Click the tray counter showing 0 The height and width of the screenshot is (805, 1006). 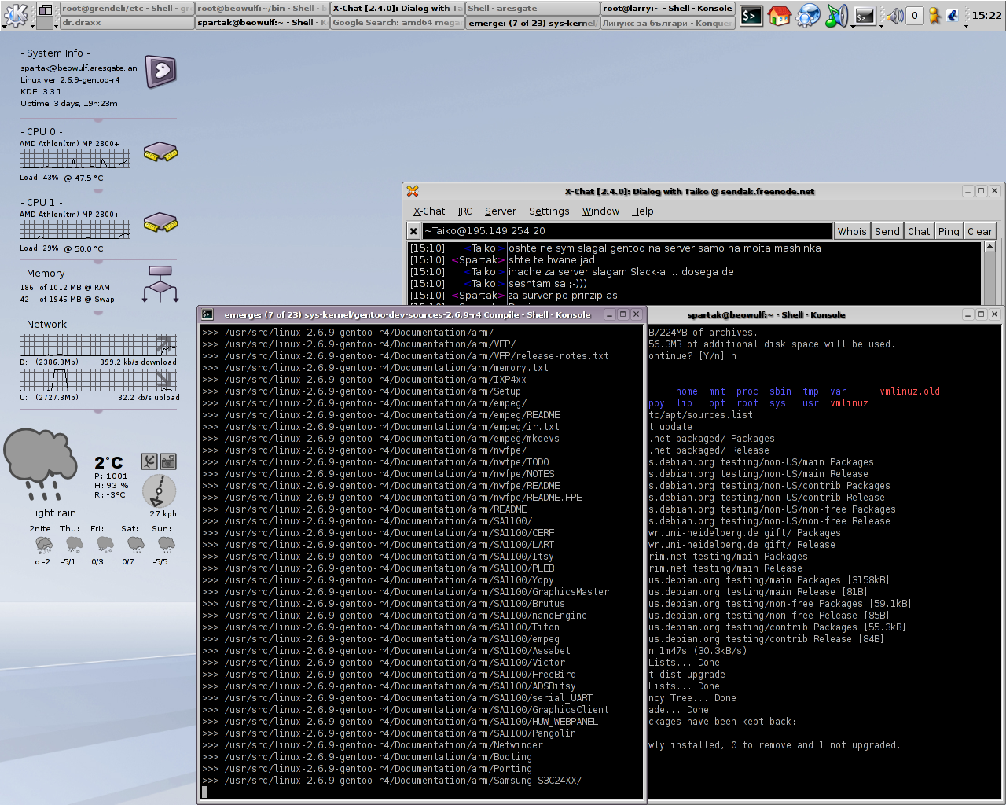915,15
